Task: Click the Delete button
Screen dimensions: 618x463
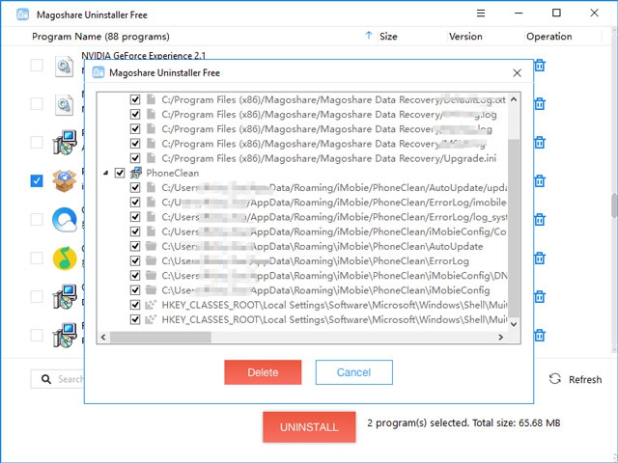Action: point(263,372)
